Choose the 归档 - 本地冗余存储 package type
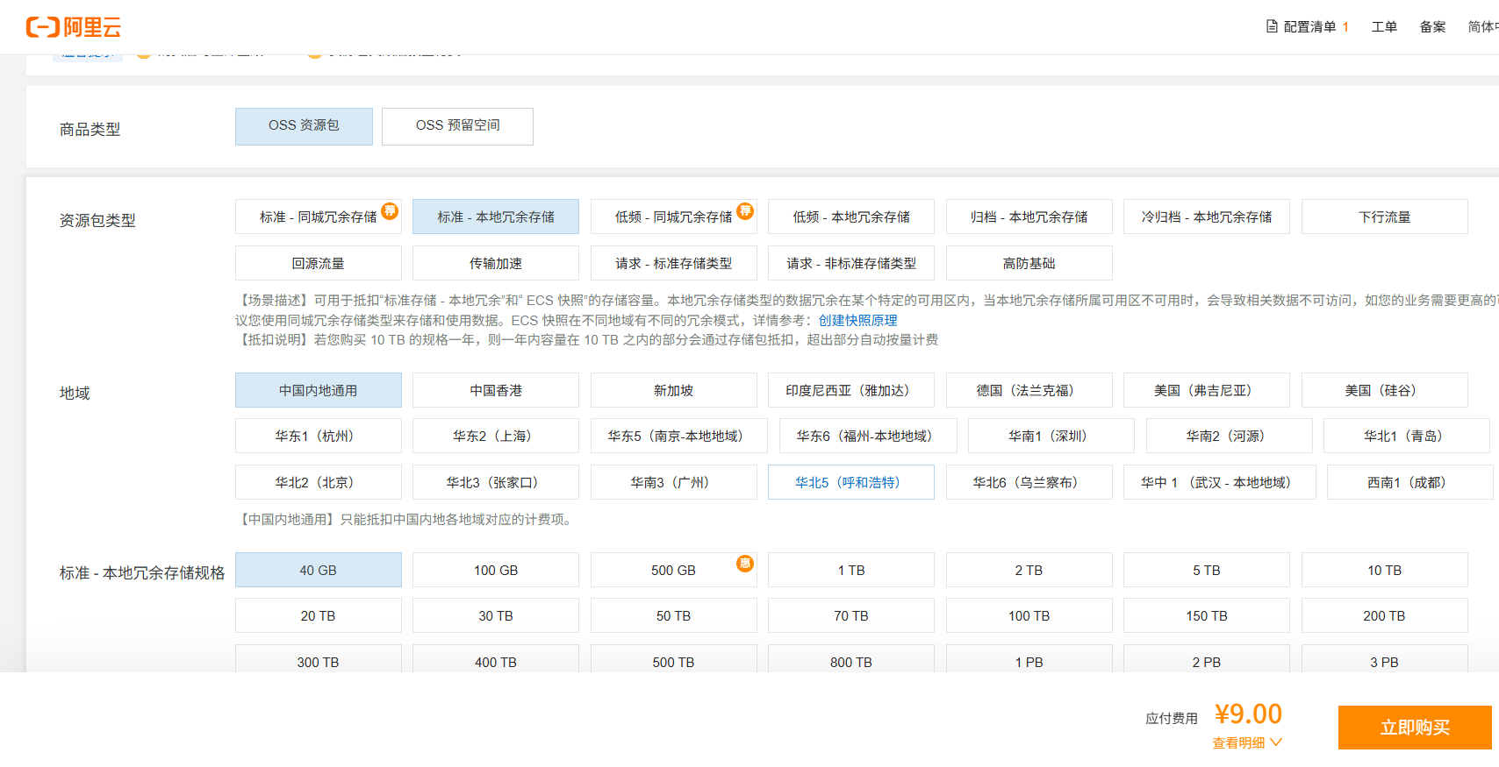This screenshot has width=1499, height=767. coord(1029,217)
